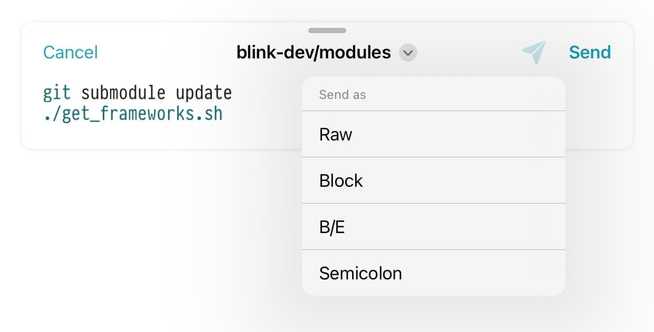Image resolution: width=654 pixels, height=332 pixels.
Task: Place cursor on the word update
Action: [204, 93]
